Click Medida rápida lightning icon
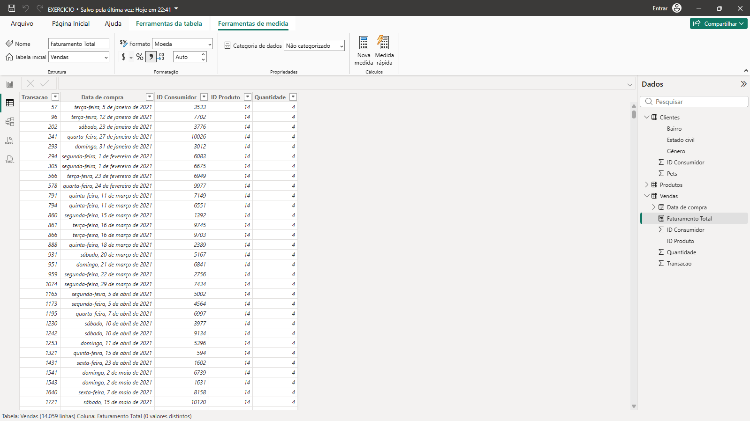This screenshot has width=750, height=421. coord(383,42)
